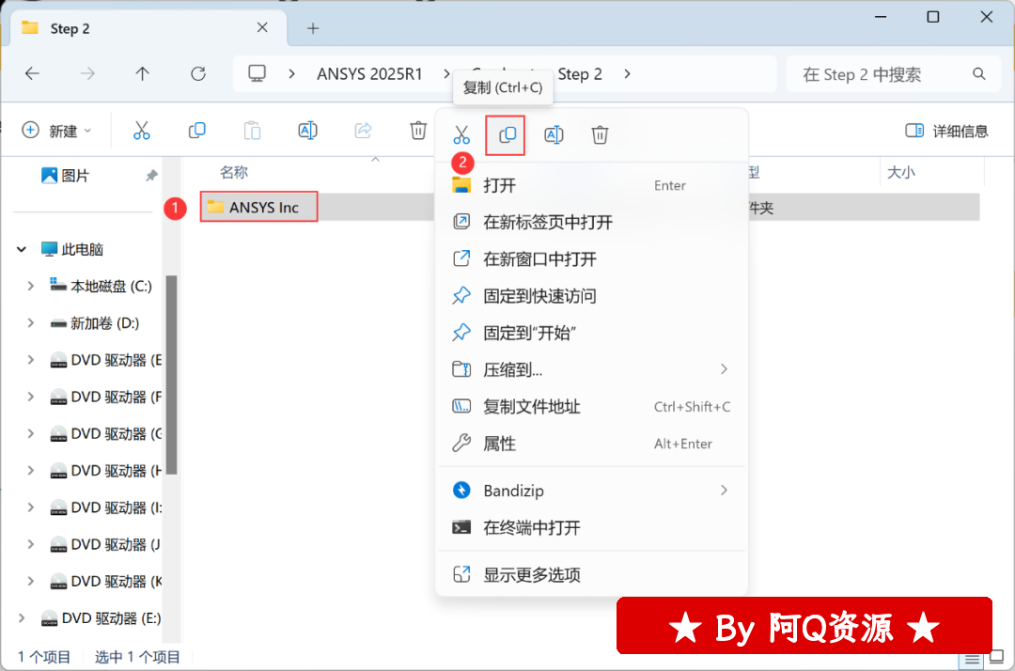Click the Share icon in the main toolbar
Screen dimensions: 1015x671
click(x=363, y=131)
